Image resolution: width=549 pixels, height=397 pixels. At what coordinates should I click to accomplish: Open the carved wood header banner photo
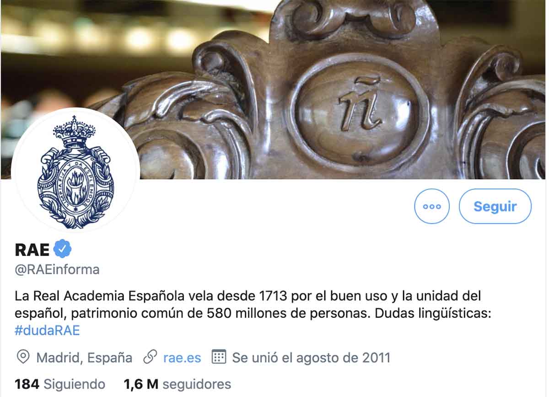(x=274, y=89)
